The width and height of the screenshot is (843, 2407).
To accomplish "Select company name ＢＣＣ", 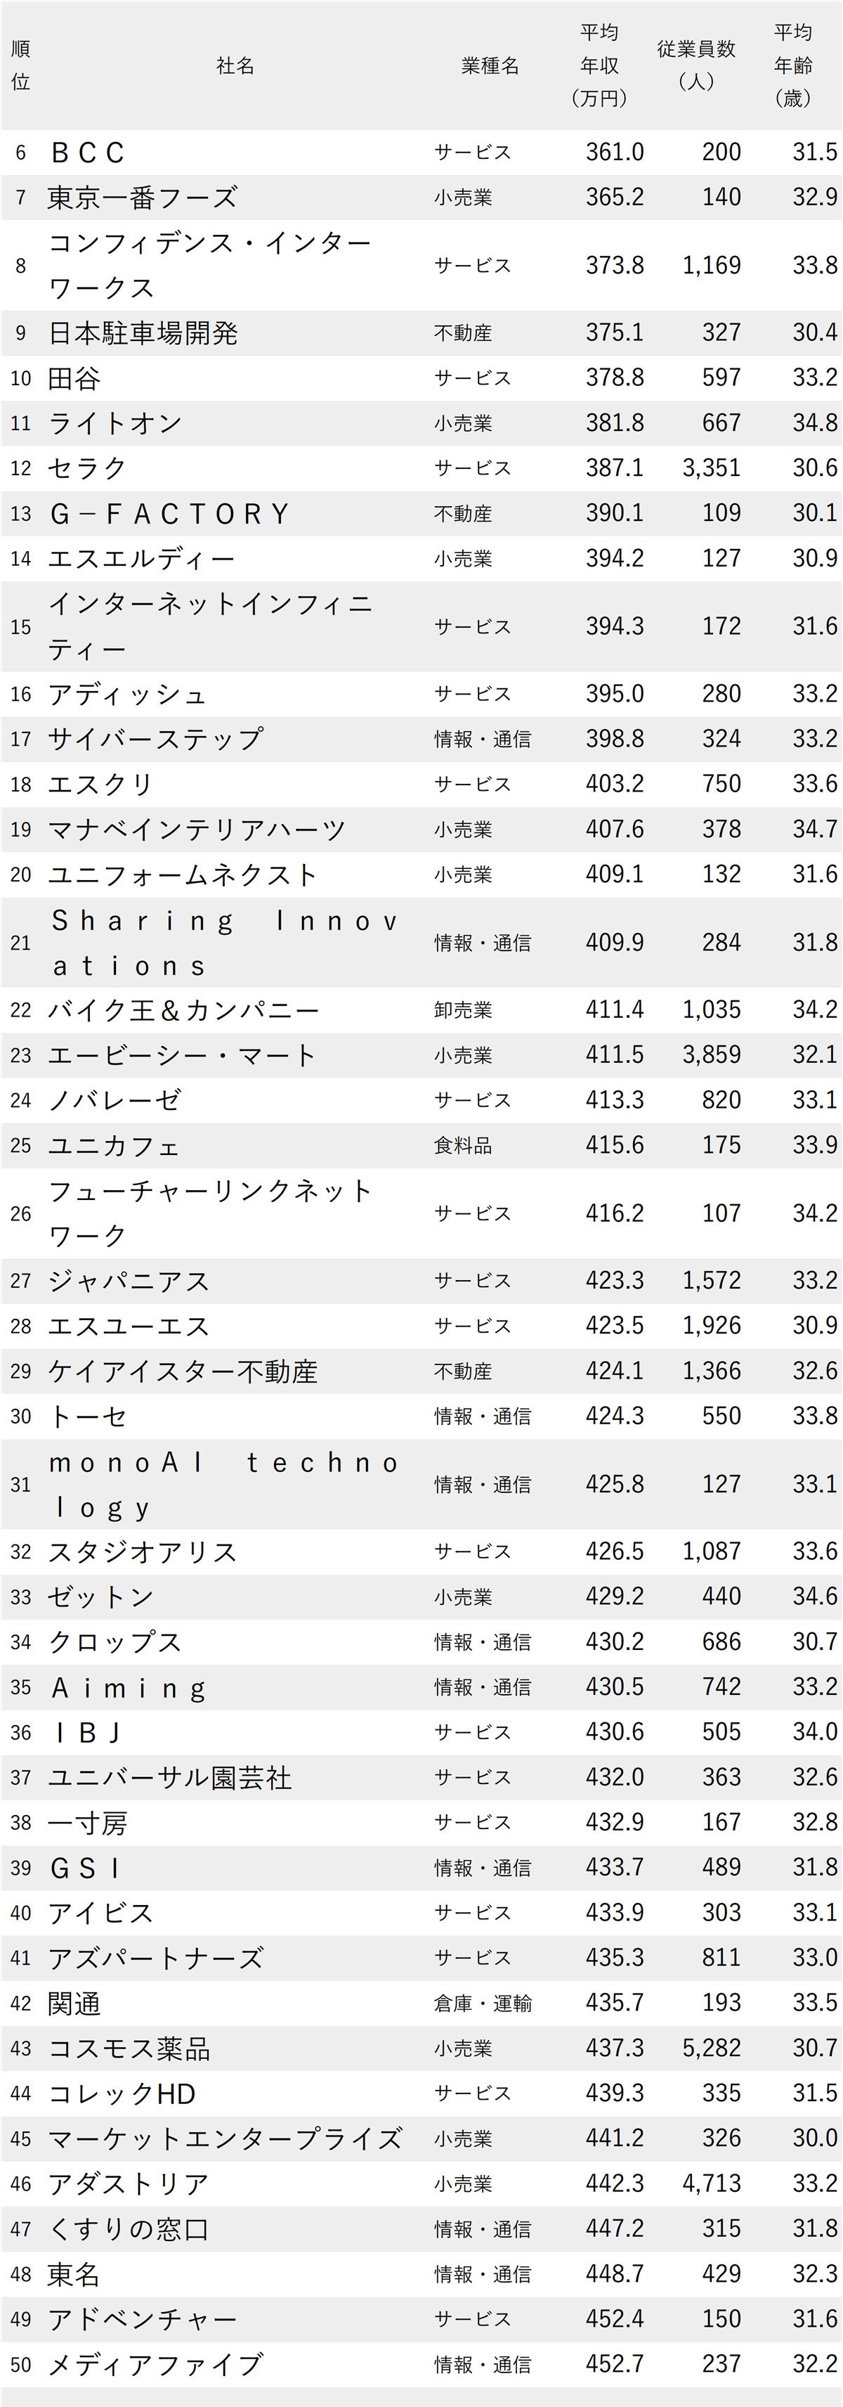I will pyautogui.click(x=87, y=153).
